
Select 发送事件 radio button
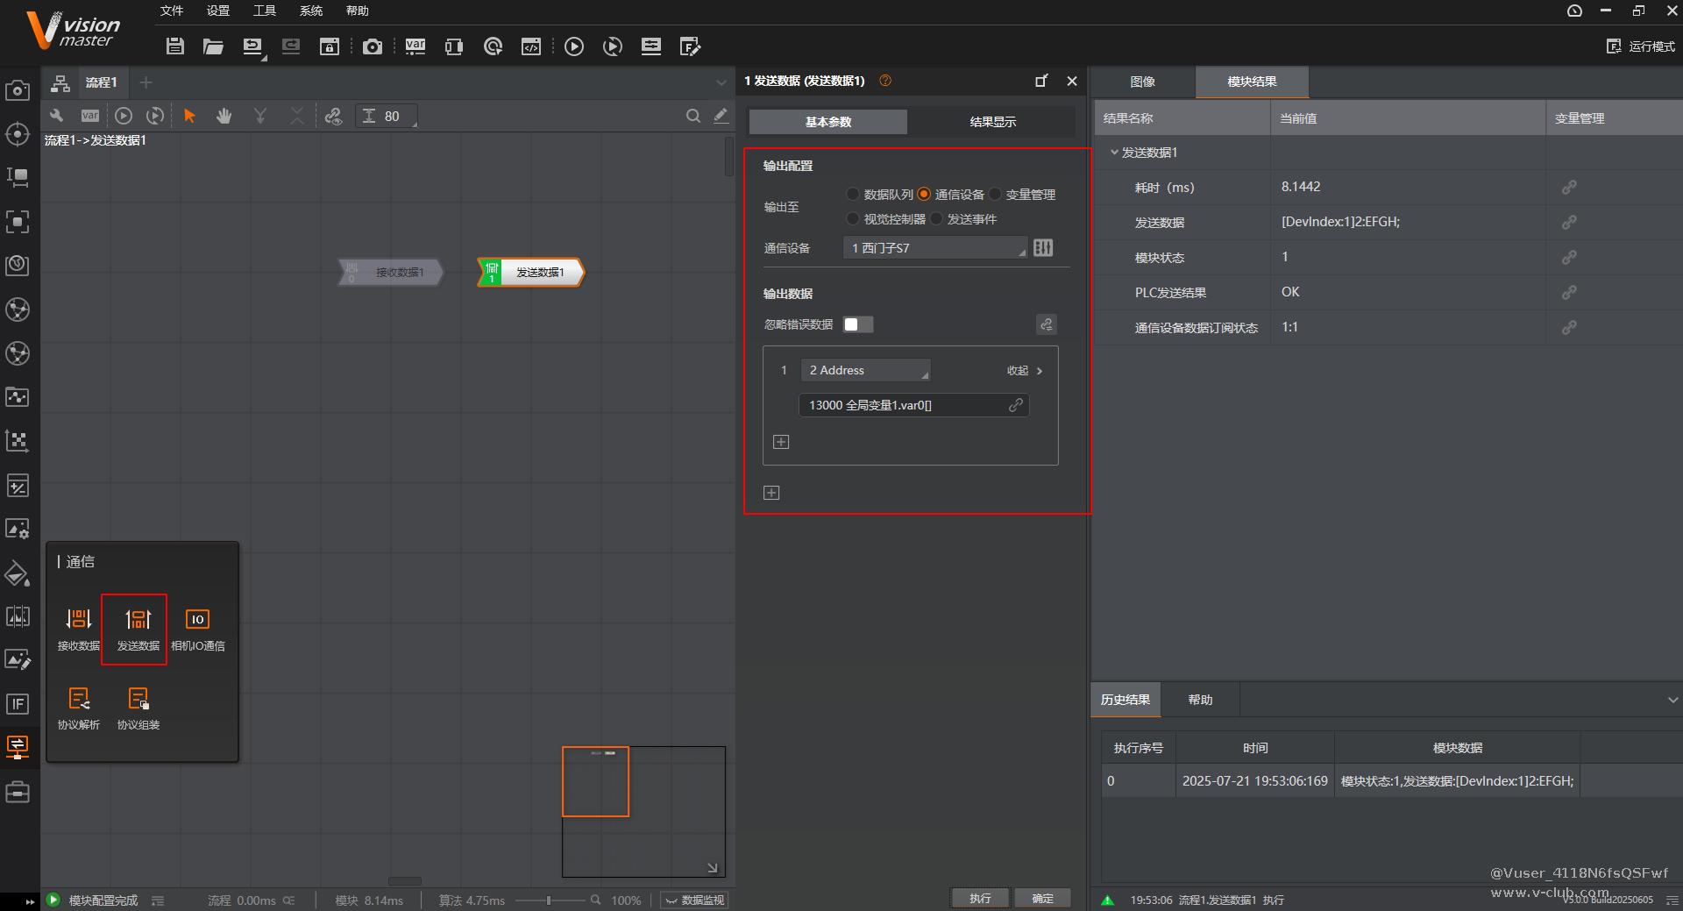click(x=936, y=218)
